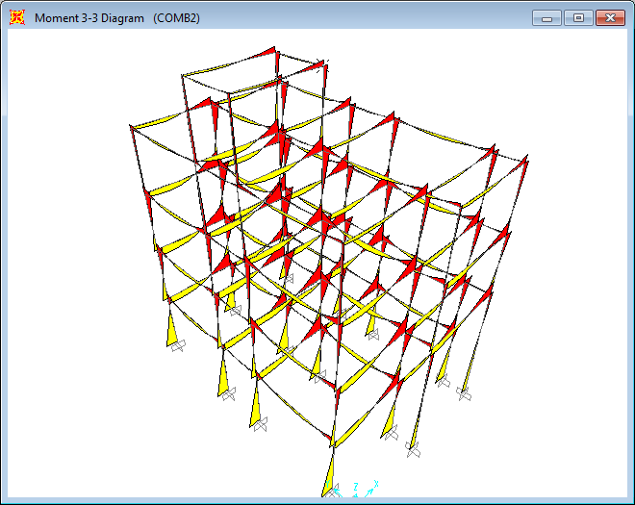Select the leftmost roof corner joint

pos(132,126)
